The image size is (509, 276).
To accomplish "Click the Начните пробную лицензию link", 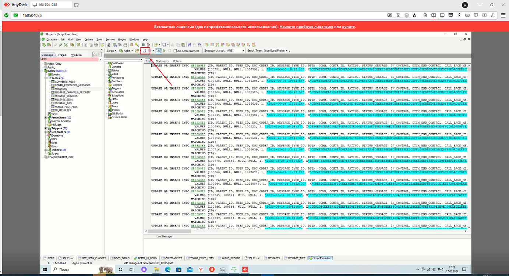I will [x=306, y=27].
